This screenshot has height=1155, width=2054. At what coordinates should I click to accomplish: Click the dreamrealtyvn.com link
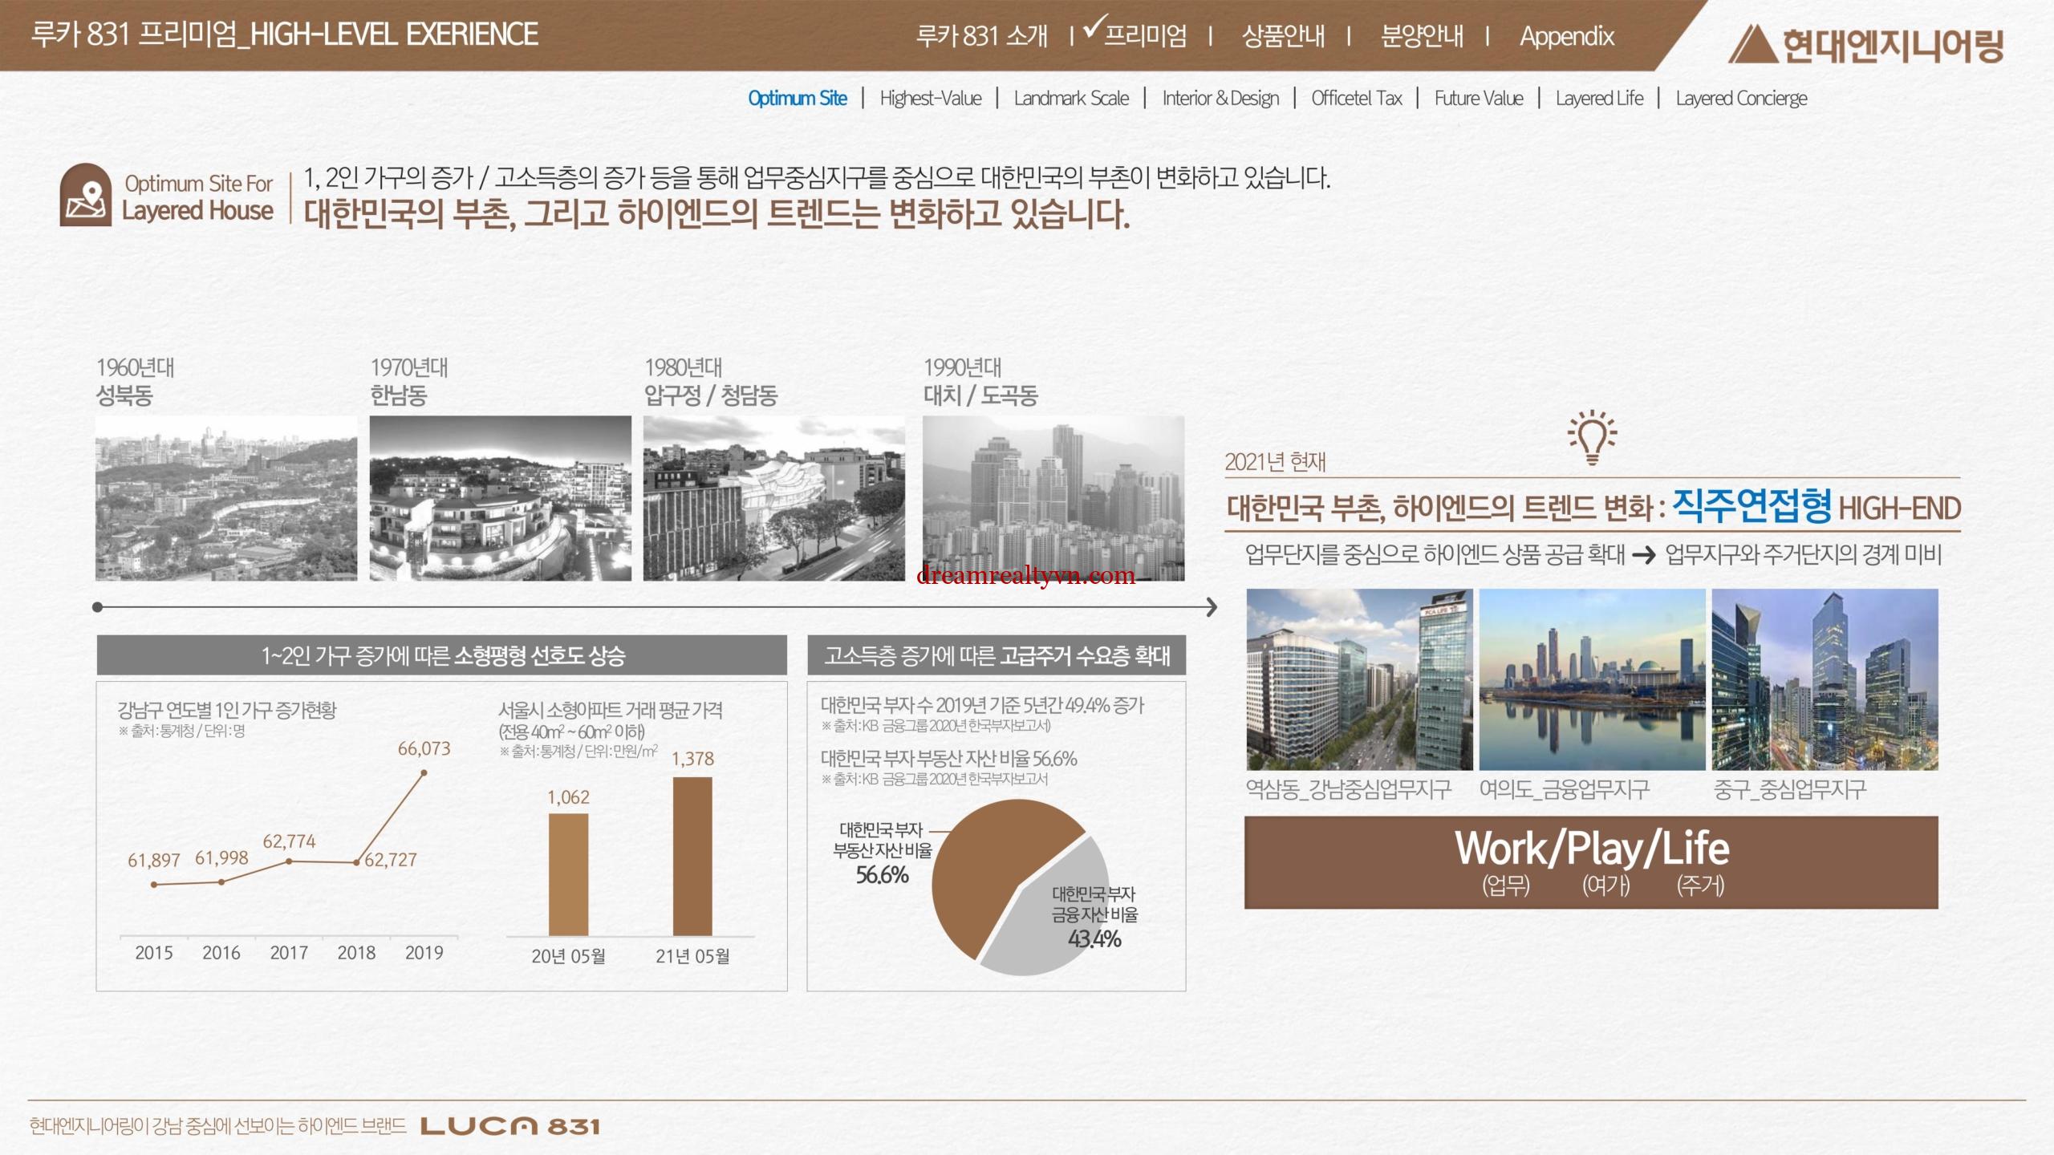[x=1025, y=575]
